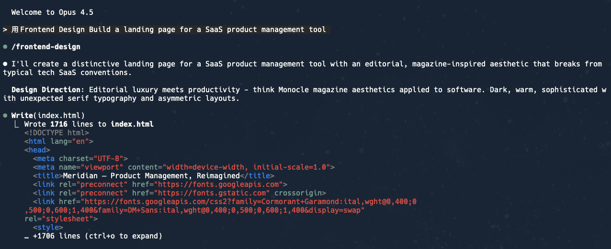Select the '/frontend-design' command line
The width and height of the screenshot is (611, 249).
coord(46,47)
